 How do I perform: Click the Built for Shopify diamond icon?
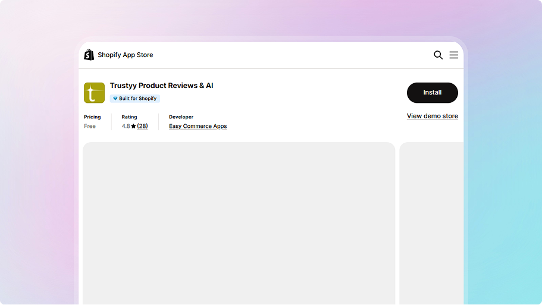(x=115, y=99)
